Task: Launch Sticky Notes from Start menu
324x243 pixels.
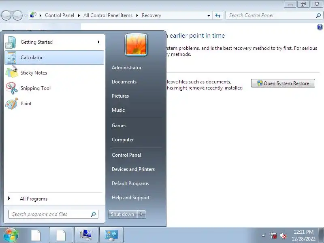Action: pyautogui.click(x=54, y=73)
